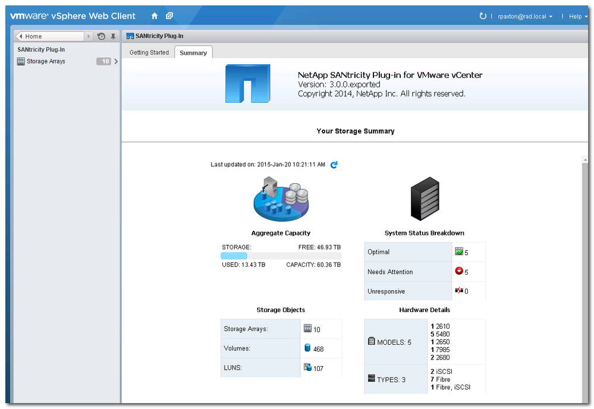This screenshot has height=409, width=594.
Task: Expand Storage Arrays with chevron arrow
Action: point(116,61)
